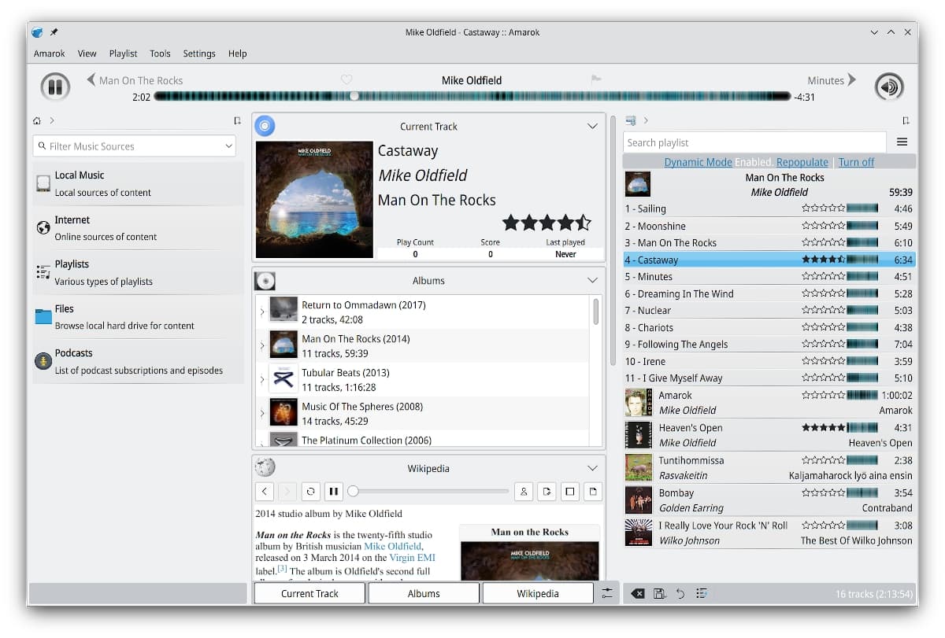945x638 pixels.
Task: Click the playlist list icon right of undo
Action: point(701,593)
